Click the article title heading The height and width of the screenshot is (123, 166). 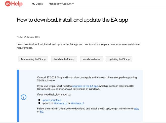72,20
